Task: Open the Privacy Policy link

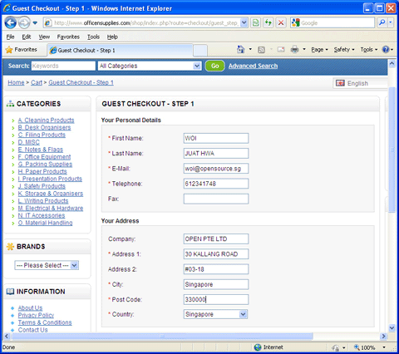Action: tap(36, 315)
